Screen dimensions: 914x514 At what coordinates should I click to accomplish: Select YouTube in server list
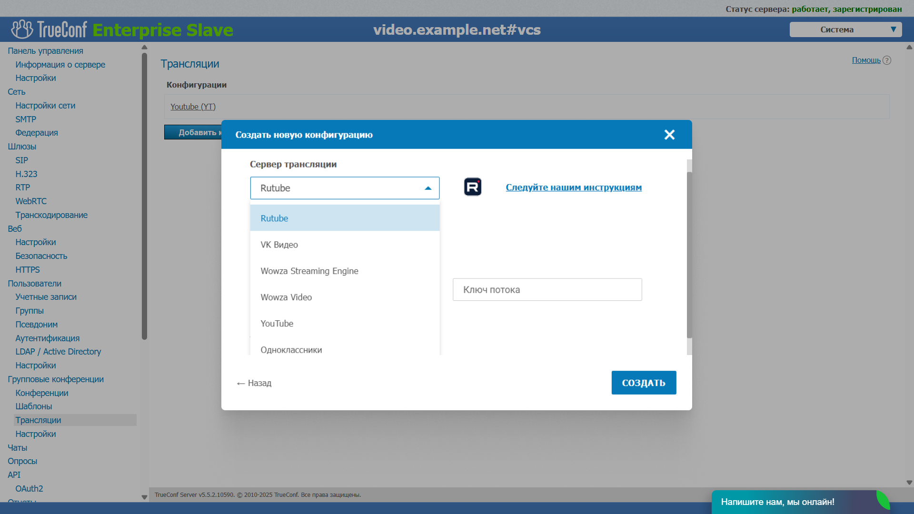point(277,324)
